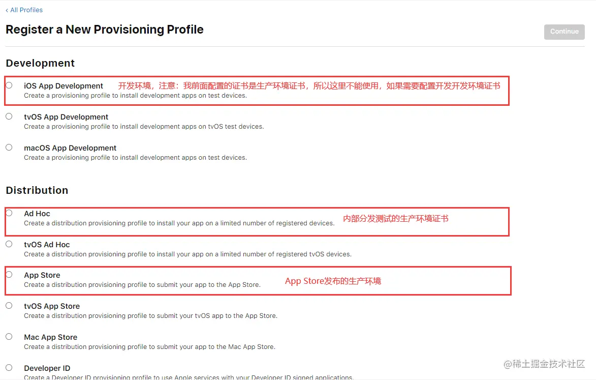The width and height of the screenshot is (596, 380).
Task: Click the Developer ID description text
Action: [188, 377]
